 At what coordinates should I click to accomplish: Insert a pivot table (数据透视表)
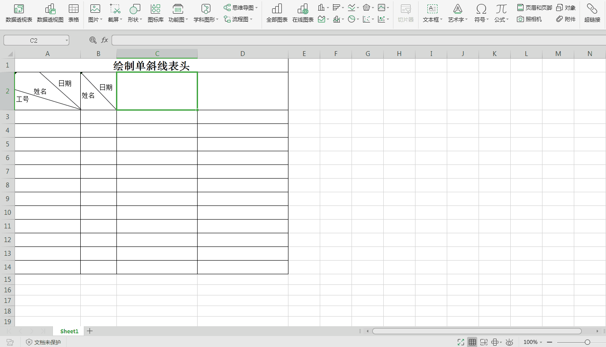[x=19, y=13]
